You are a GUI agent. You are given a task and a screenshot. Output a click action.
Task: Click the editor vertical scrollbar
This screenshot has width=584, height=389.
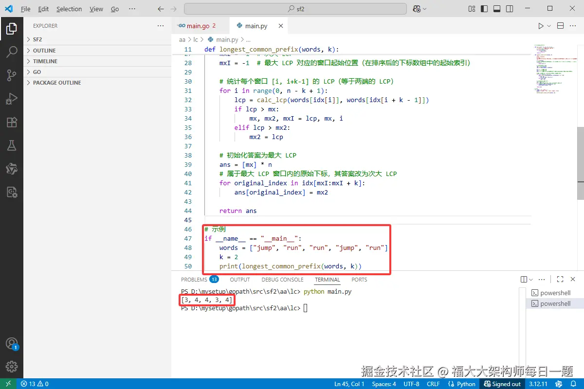click(x=581, y=163)
